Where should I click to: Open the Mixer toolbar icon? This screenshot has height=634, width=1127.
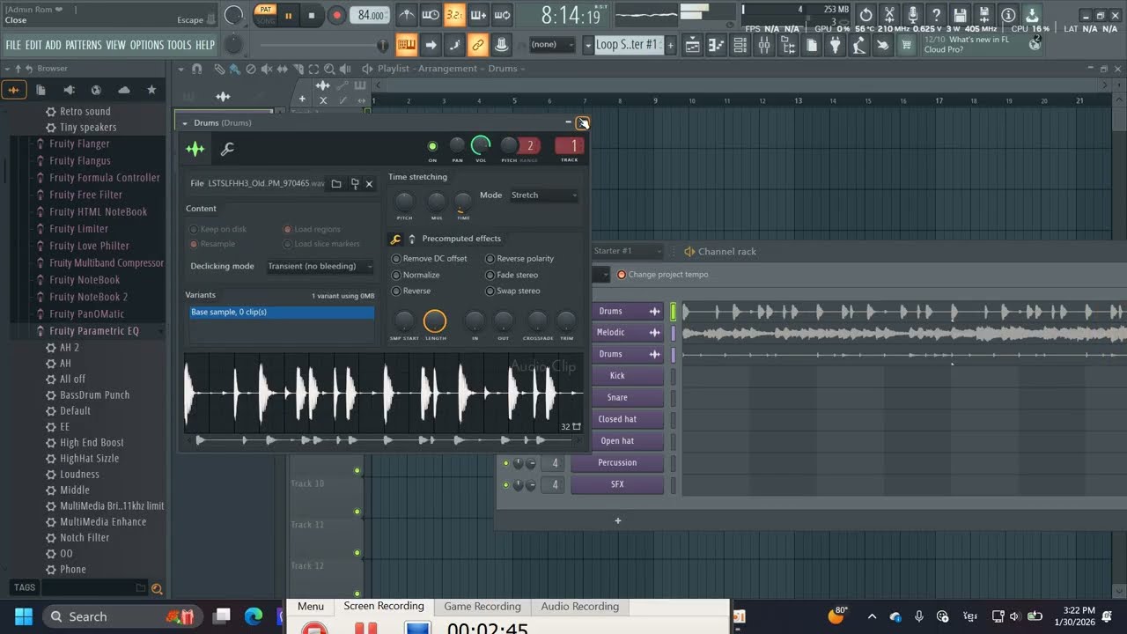[764, 45]
